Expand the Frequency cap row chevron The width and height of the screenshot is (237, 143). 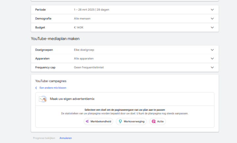[212, 68]
